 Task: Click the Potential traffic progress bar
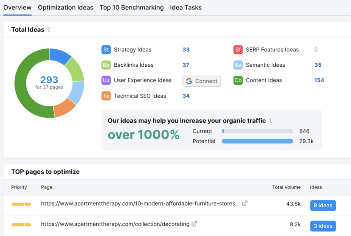click(257, 141)
